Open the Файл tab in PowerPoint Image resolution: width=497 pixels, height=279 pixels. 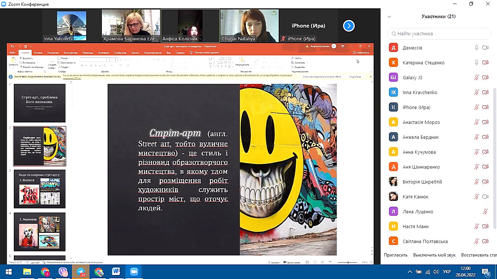[x=12, y=53]
